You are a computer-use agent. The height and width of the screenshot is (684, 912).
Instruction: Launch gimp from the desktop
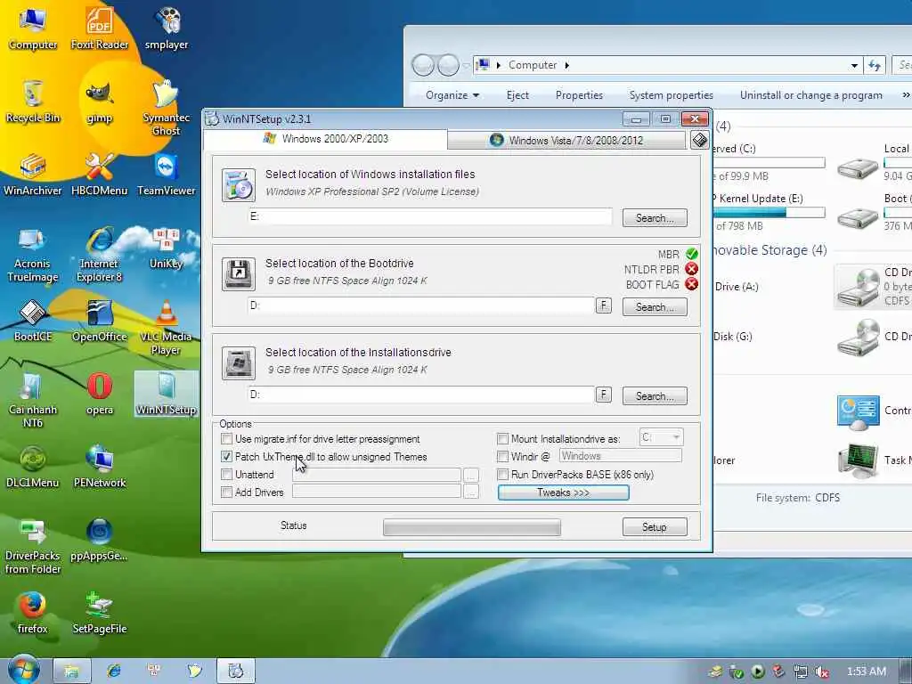tap(100, 102)
